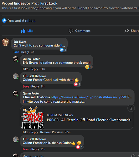Image resolution: width=139 pixels, height=157 pixels.
Task: Open the Comment action on the post
Action: (80, 31)
